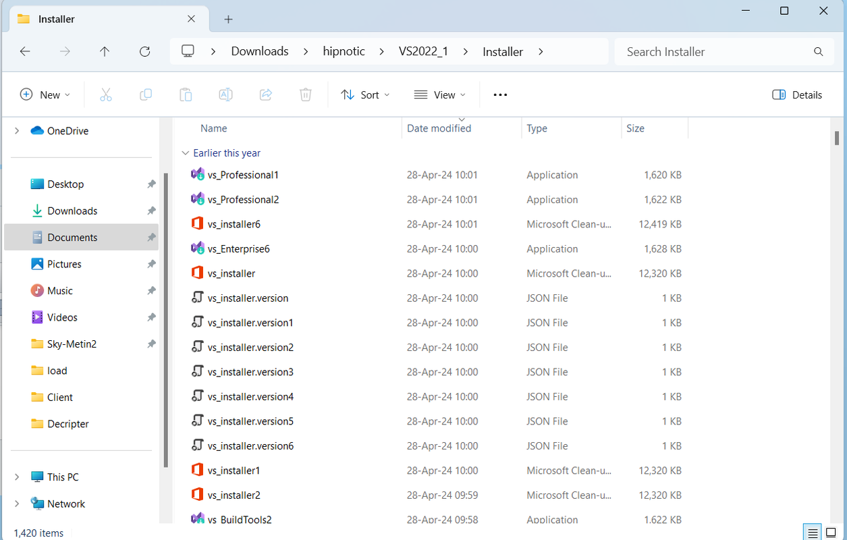Unpin Desktop using its pin icon
The height and width of the screenshot is (540, 847).
tap(151, 184)
